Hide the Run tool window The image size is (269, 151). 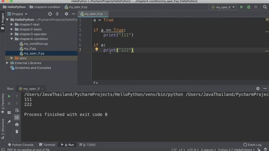click(x=265, y=89)
